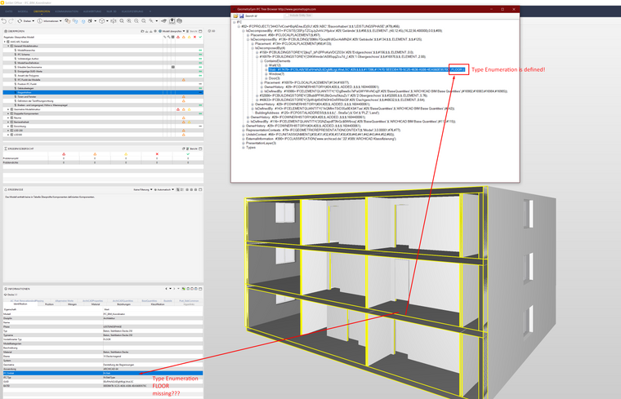The width and height of the screenshot is (621, 399).
Task: Toggle the highlighted pin icon in the toolbar
Action: [x=172, y=21]
